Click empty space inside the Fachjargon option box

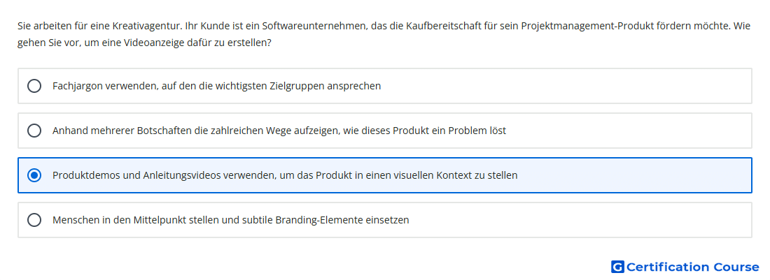pos(560,86)
